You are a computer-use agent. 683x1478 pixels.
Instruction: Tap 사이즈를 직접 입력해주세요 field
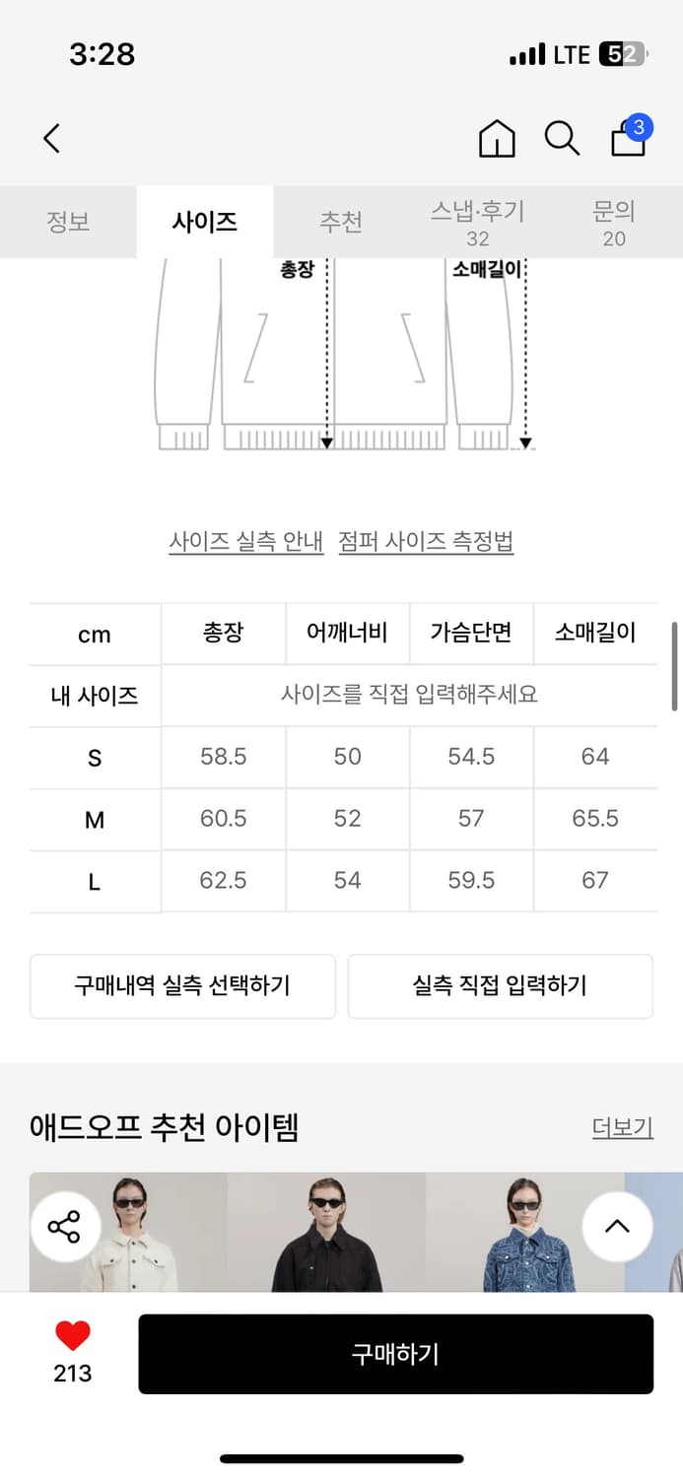(x=409, y=695)
